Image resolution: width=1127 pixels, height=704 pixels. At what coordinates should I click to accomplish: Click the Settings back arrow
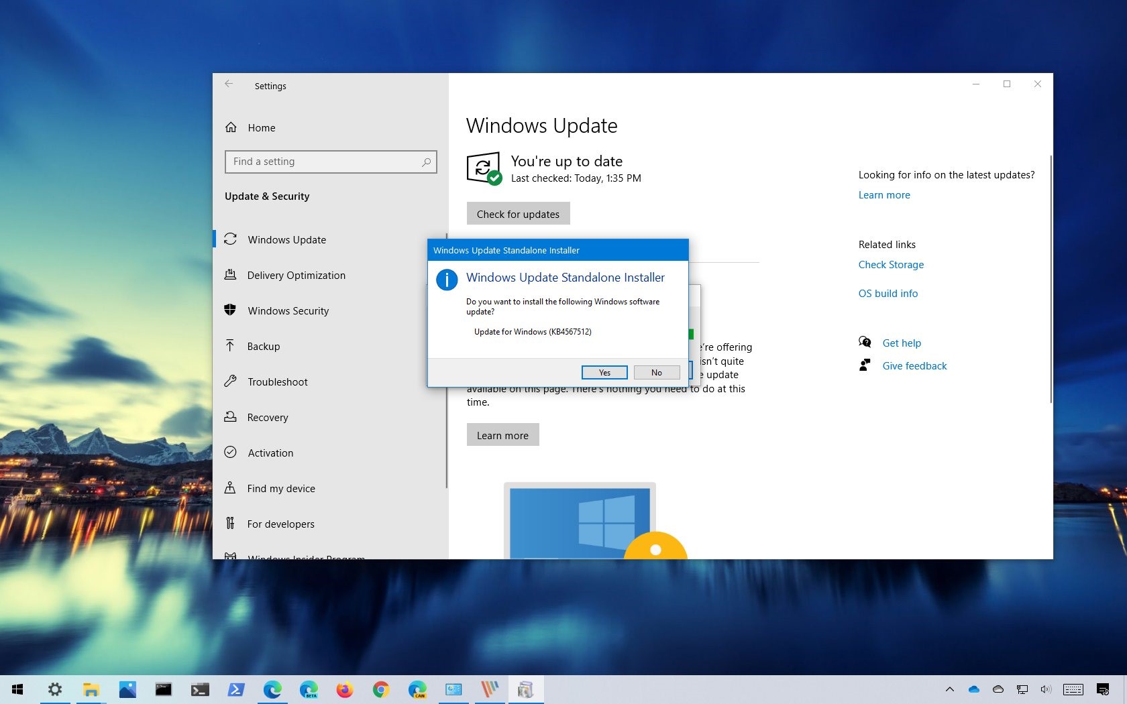pyautogui.click(x=229, y=84)
